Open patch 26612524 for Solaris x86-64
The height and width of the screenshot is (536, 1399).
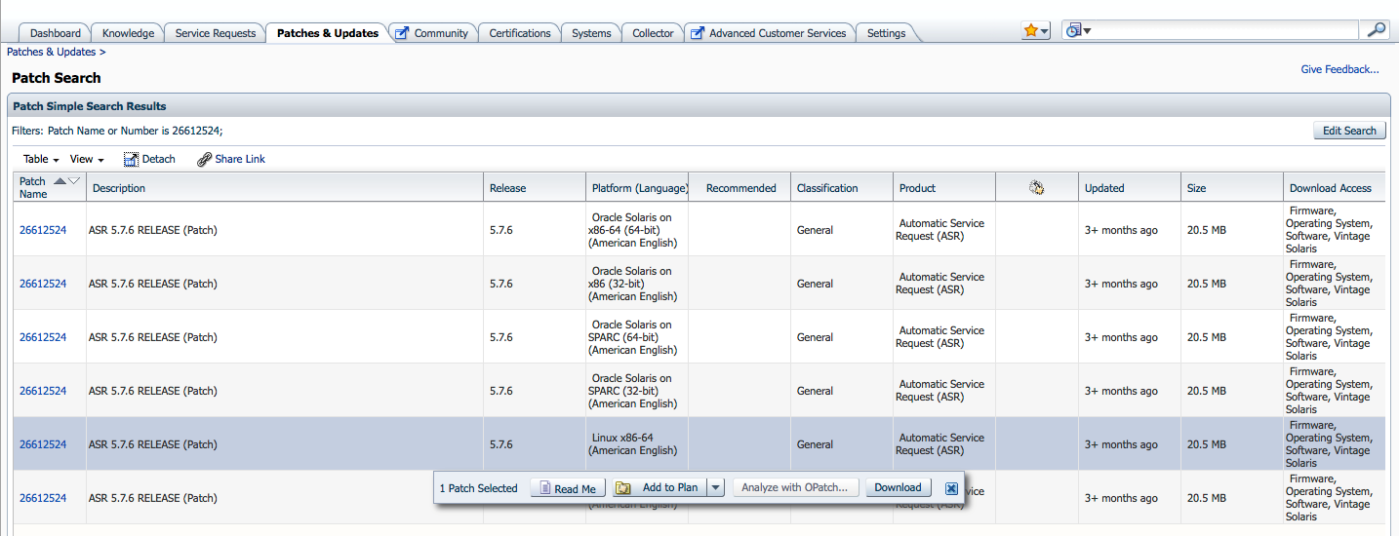[x=43, y=230]
